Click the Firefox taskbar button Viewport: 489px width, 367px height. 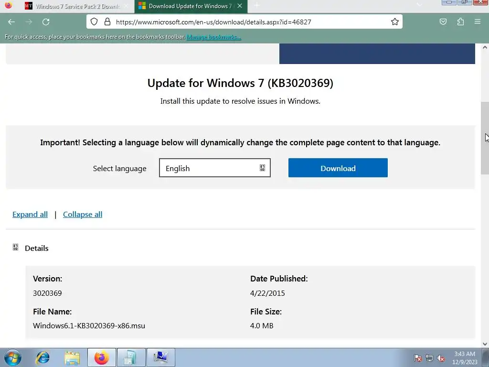point(102,357)
